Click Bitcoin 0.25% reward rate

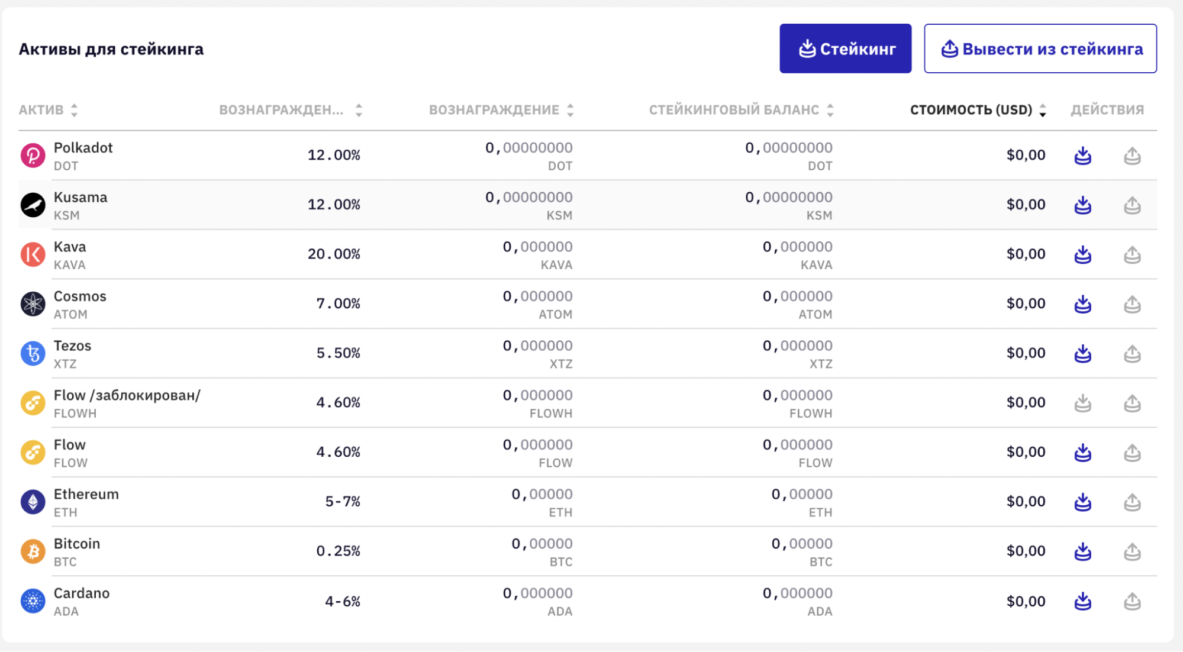click(x=338, y=551)
